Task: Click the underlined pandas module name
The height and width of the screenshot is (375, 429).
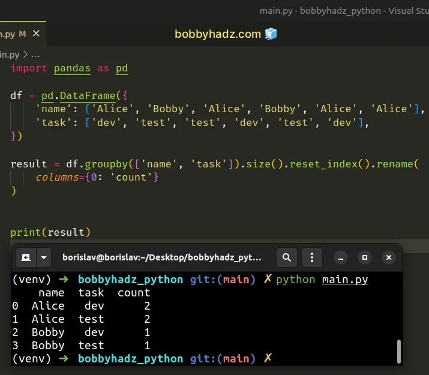Action: click(x=72, y=68)
